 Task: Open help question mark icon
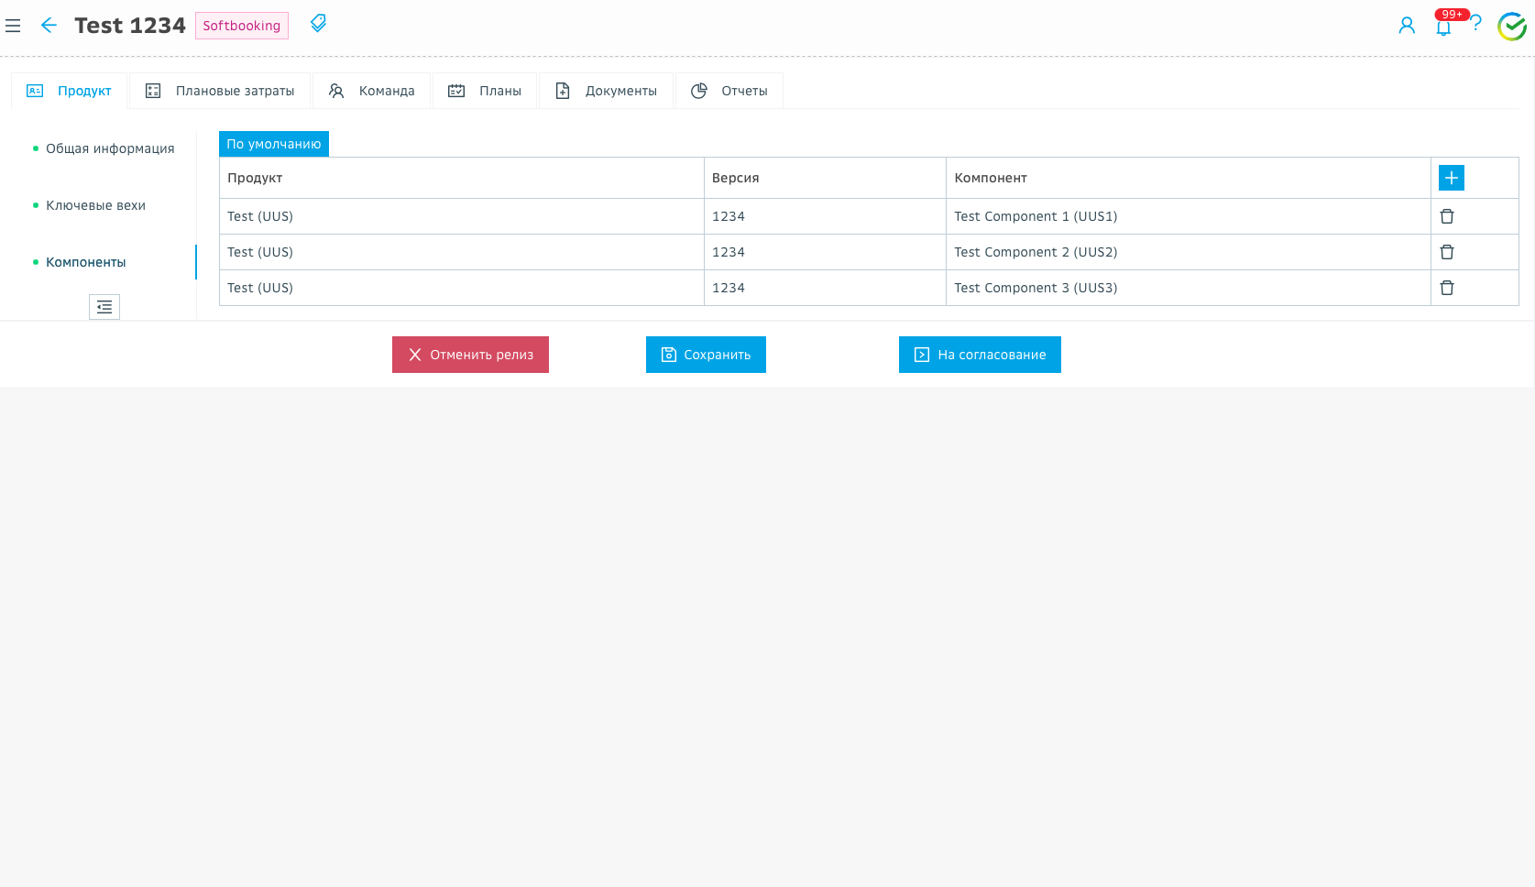(x=1475, y=24)
